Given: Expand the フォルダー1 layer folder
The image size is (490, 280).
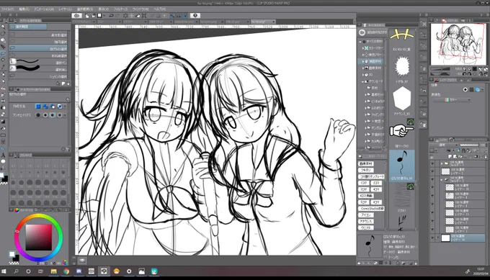Looking at the screenshot, I should 442,163.
